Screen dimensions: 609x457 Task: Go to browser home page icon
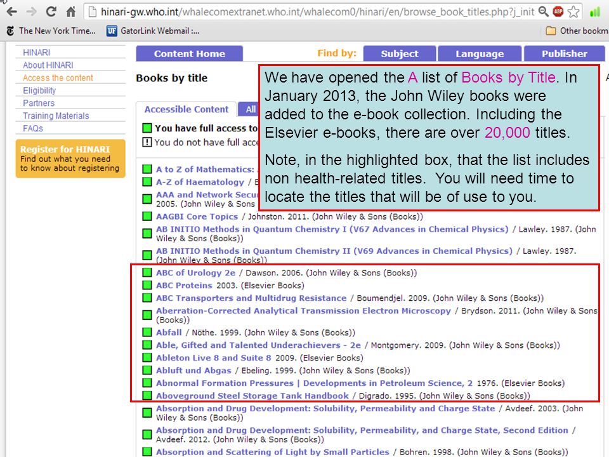coord(70,11)
